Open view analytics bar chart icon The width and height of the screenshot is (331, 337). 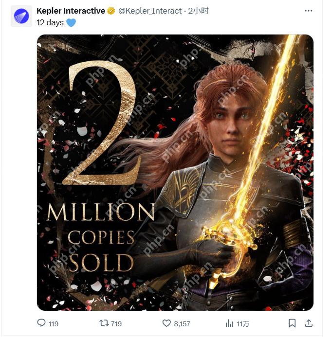tap(229, 323)
